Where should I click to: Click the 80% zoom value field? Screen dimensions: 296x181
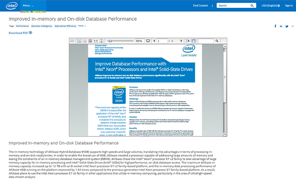pyautogui.click(x=140, y=41)
